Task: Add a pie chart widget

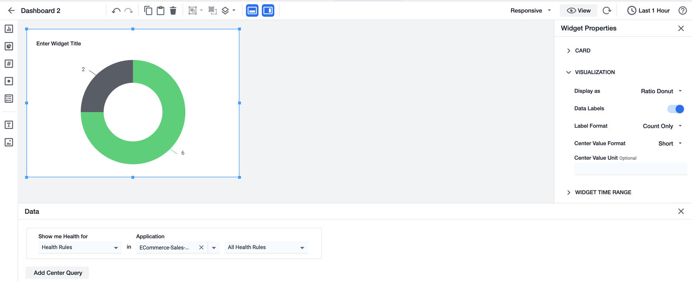Action: click(9, 46)
